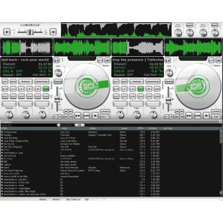
Task: Eject track from the laid back deck
Action: 107,60
